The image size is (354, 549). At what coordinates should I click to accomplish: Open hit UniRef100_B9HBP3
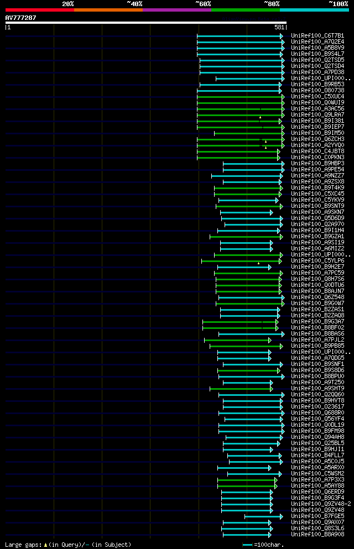coord(317,164)
